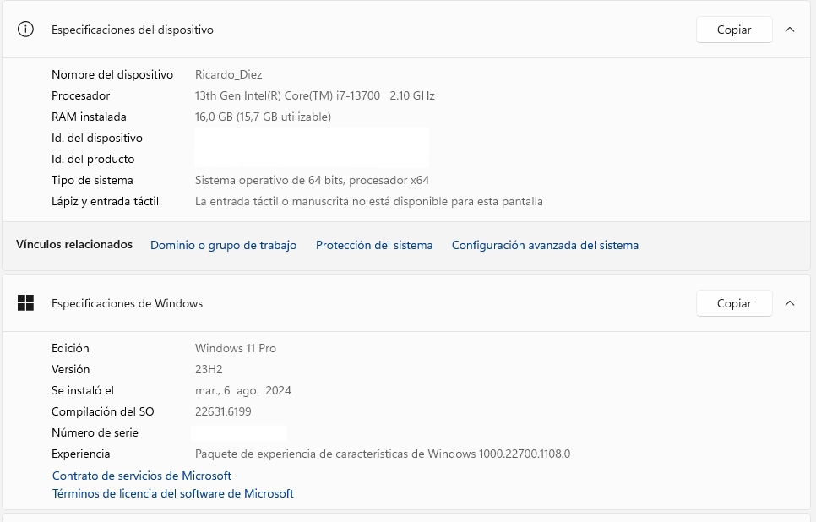Collapse the Especificaciones del dispositivo section
Viewport: 816px width, 522px height.
[x=790, y=30]
